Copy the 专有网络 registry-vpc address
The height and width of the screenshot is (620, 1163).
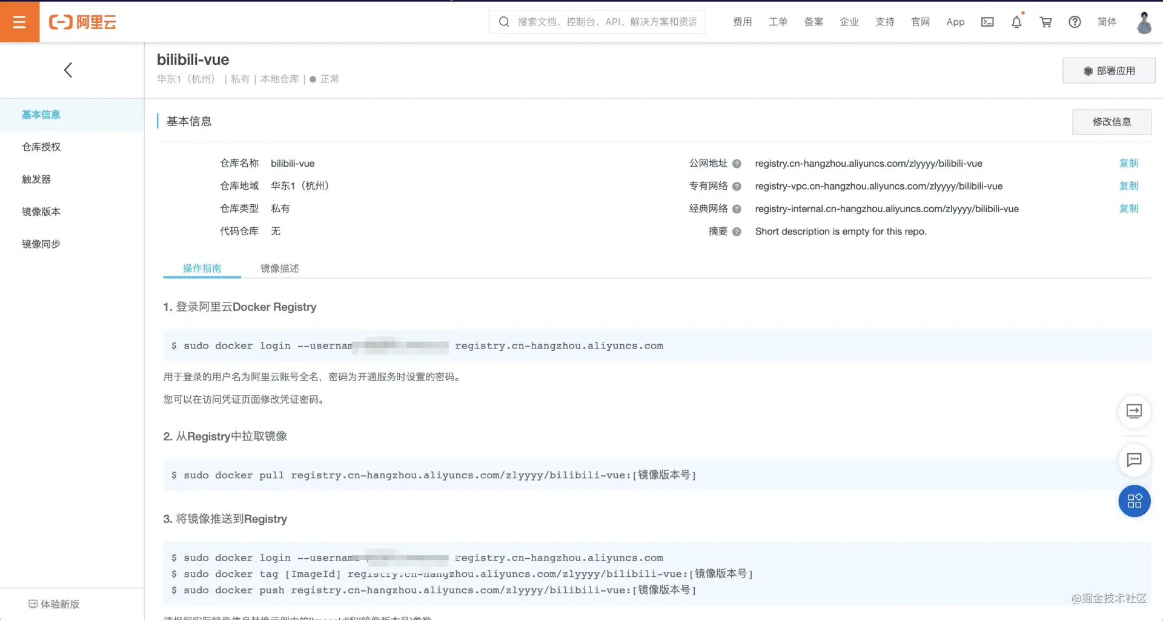(x=1128, y=185)
